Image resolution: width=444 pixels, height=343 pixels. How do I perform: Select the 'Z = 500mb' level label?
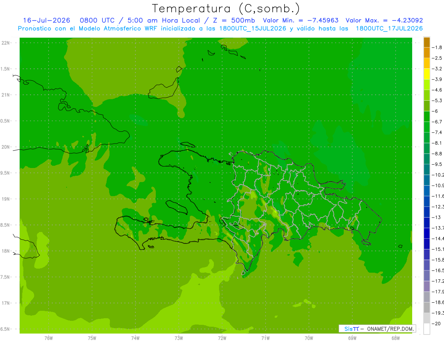point(234,20)
